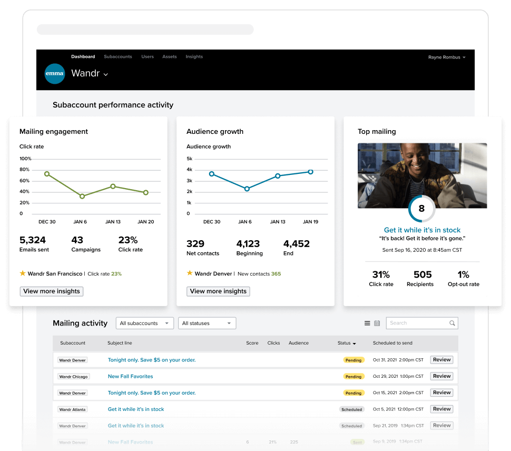This screenshot has width=511, height=451.
Task: Open the Insights section
Action: 194,56
